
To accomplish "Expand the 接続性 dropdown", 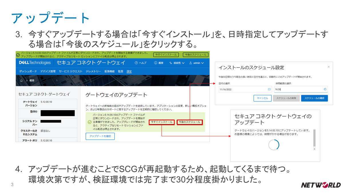I will pyautogui.click(x=177, y=63).
